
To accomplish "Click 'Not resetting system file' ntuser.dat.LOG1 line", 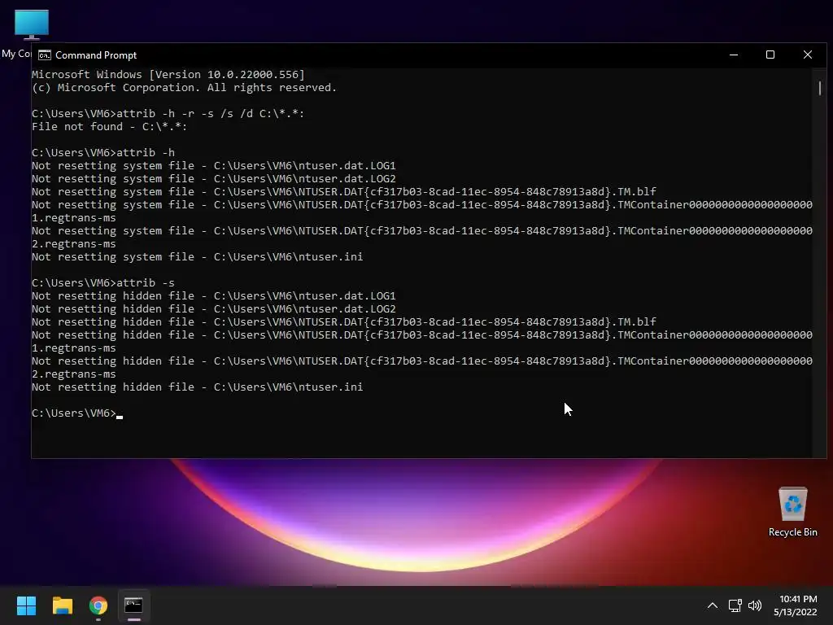I will click(214, 166).
